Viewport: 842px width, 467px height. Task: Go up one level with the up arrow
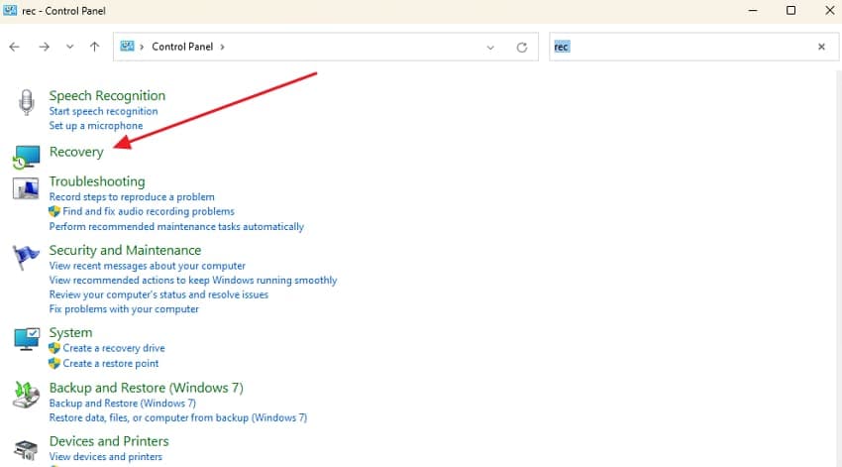pos(94,47)
